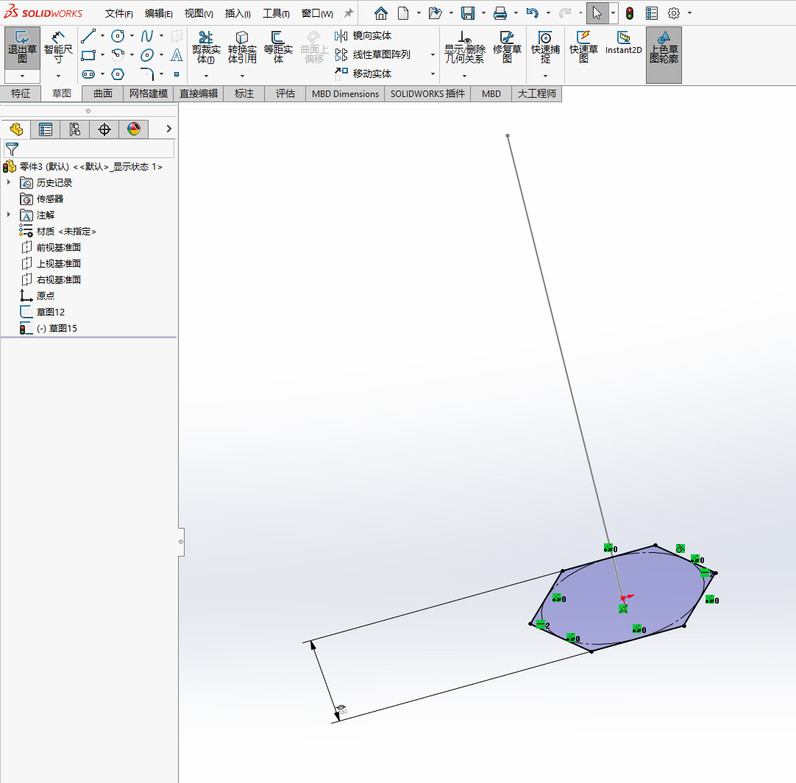Open the Linear Sketch Pattern (线性草图阵列) dropdown arrow

[x=433, y=54]
